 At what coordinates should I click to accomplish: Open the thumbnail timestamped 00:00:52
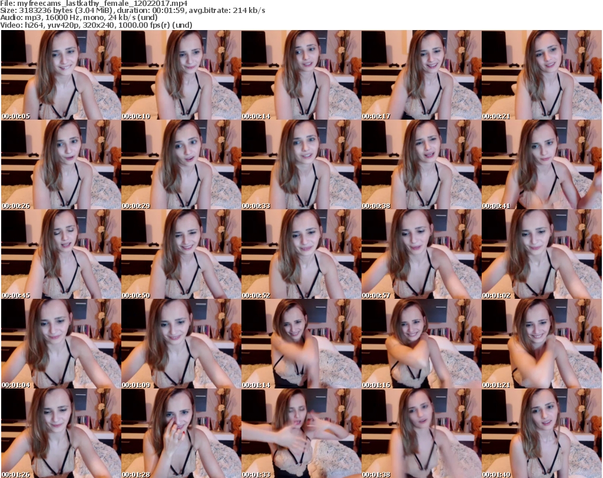point(301,254)
